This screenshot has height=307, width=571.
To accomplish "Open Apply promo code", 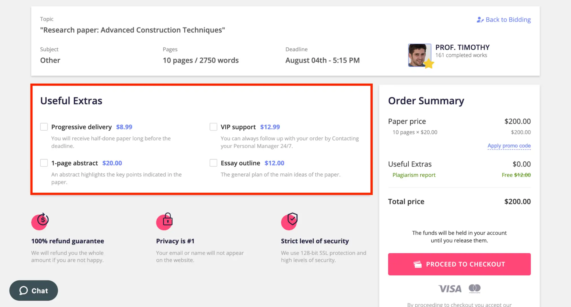I will pos(509,146).
